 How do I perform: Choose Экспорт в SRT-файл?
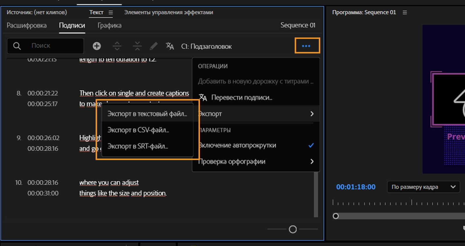(147, 146)
